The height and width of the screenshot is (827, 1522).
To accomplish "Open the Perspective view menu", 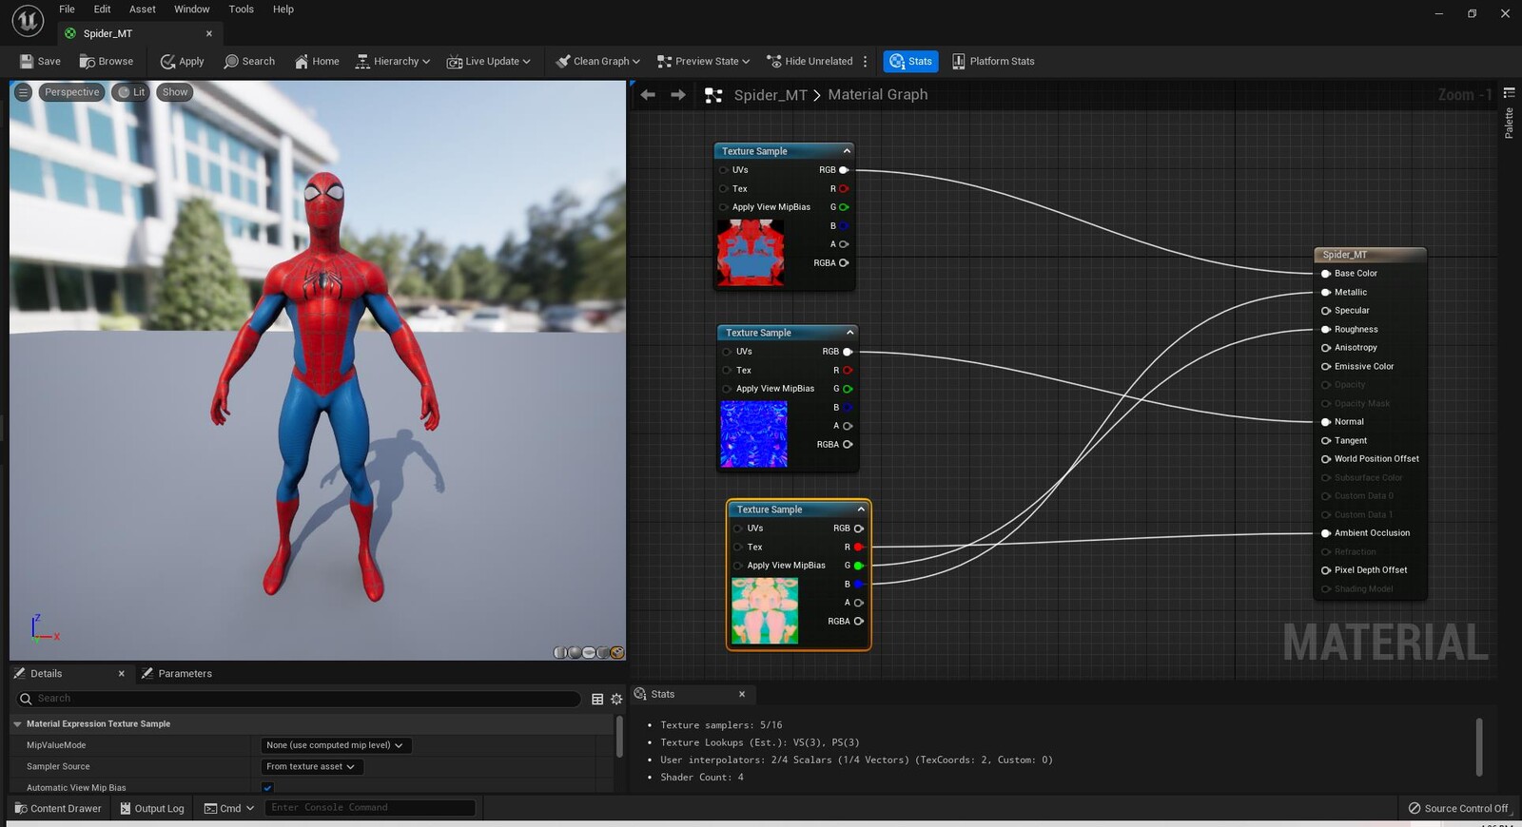I will click(x=71, y=92).
